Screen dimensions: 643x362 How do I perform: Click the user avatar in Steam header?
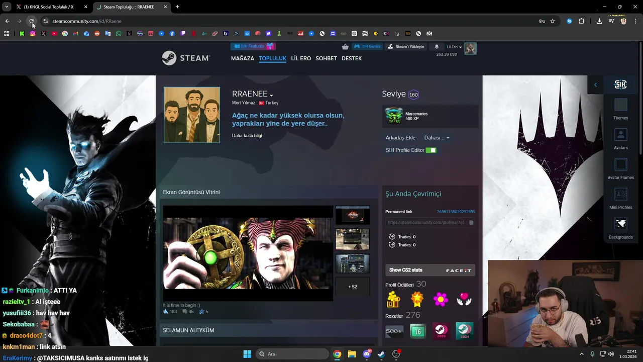470,48
